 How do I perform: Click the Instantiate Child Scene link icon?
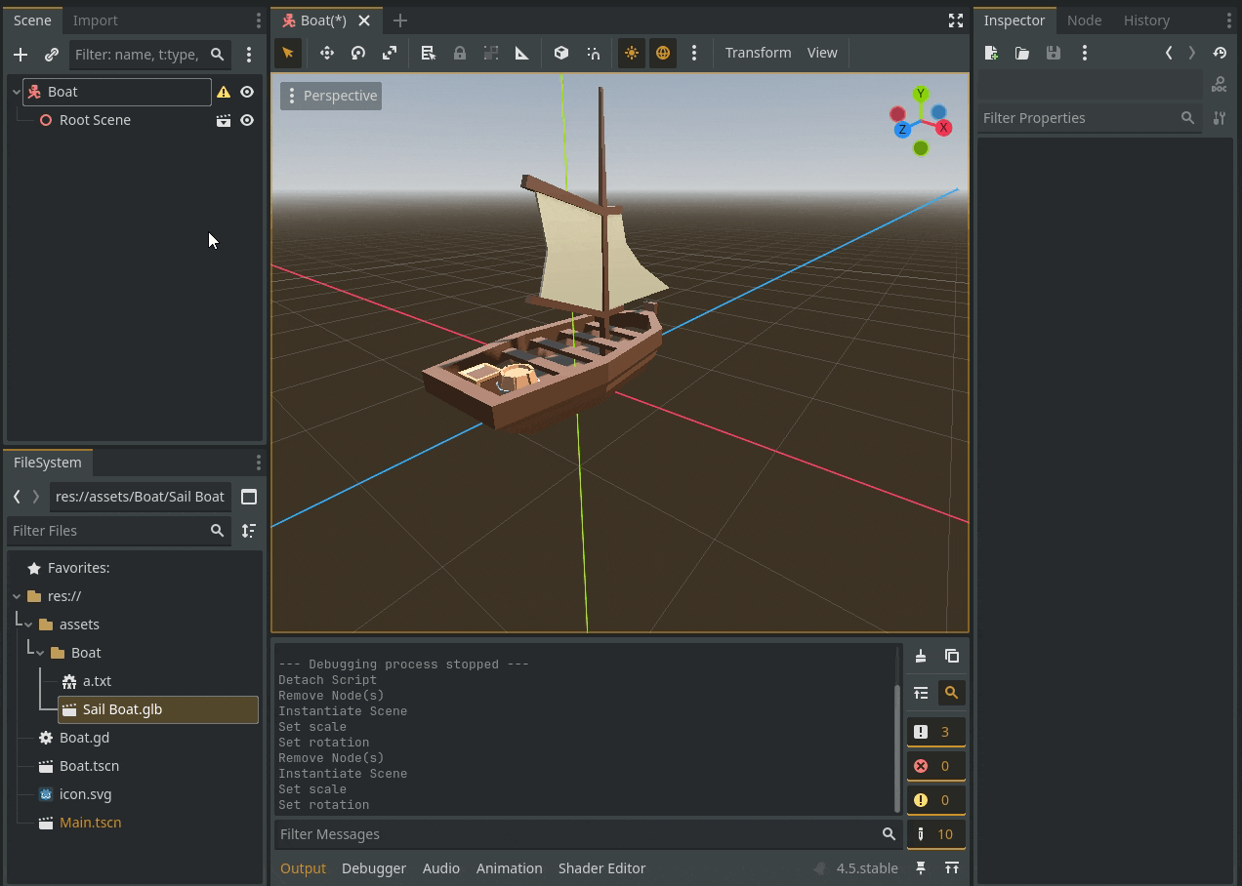(52, 55)
